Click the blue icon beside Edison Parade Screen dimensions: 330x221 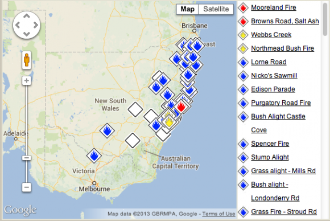pos(244,89)
